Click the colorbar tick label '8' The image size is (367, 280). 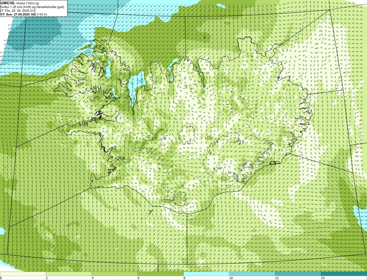(x=184, y=278)
